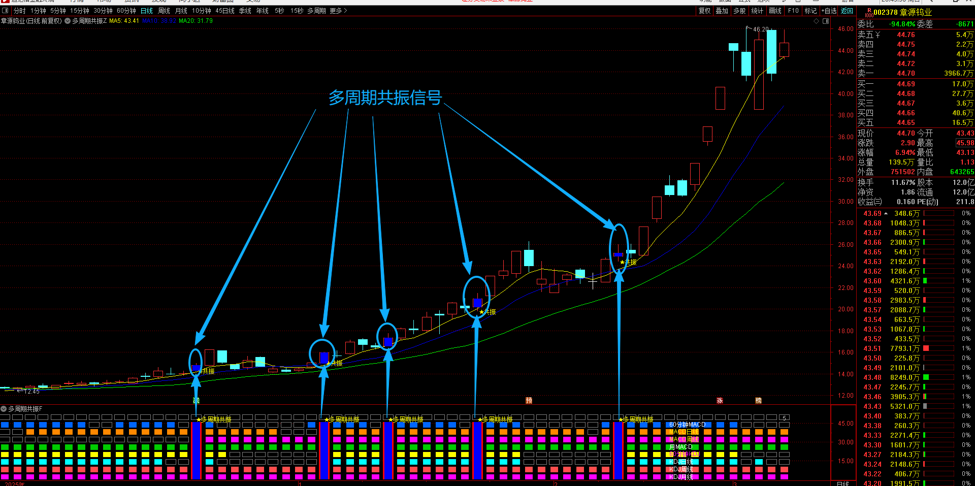Click the 榜 marker icon below the chart
Screen dimensions: 975x486
tap(758, 401)
